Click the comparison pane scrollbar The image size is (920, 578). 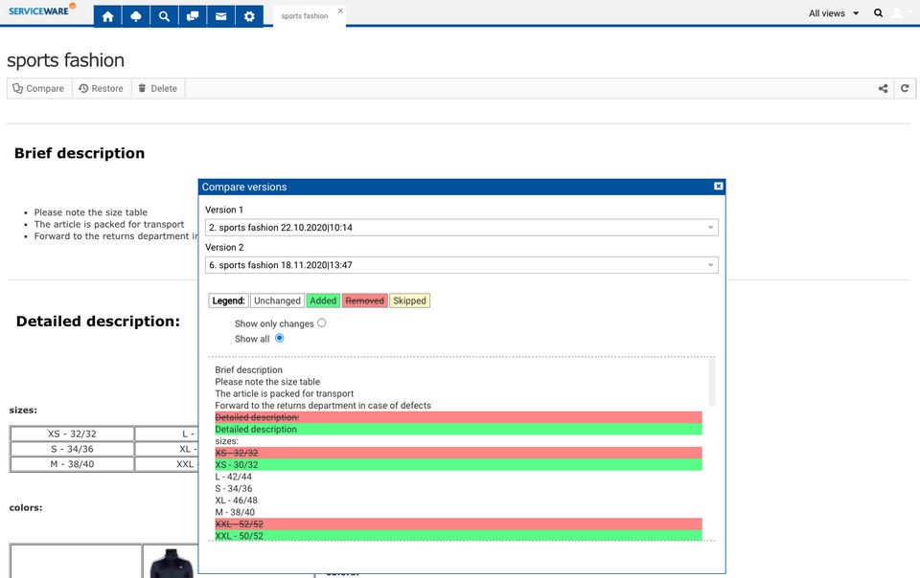point(712,383)
